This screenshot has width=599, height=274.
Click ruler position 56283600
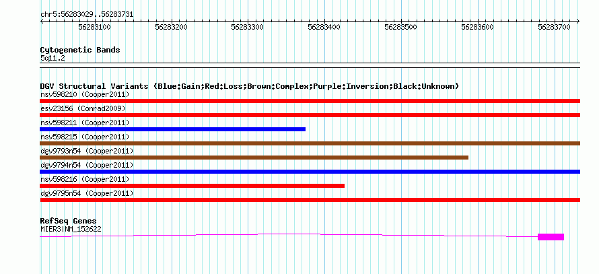(x=478, y=27)
